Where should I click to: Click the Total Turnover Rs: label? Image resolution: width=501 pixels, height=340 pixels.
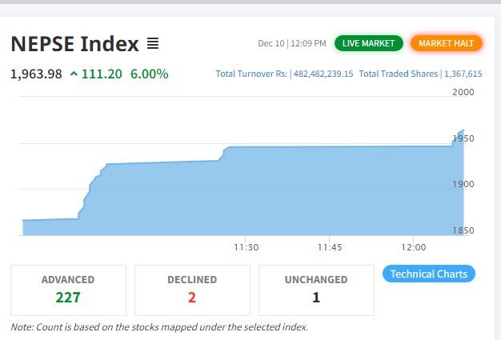tap(251, 74)
